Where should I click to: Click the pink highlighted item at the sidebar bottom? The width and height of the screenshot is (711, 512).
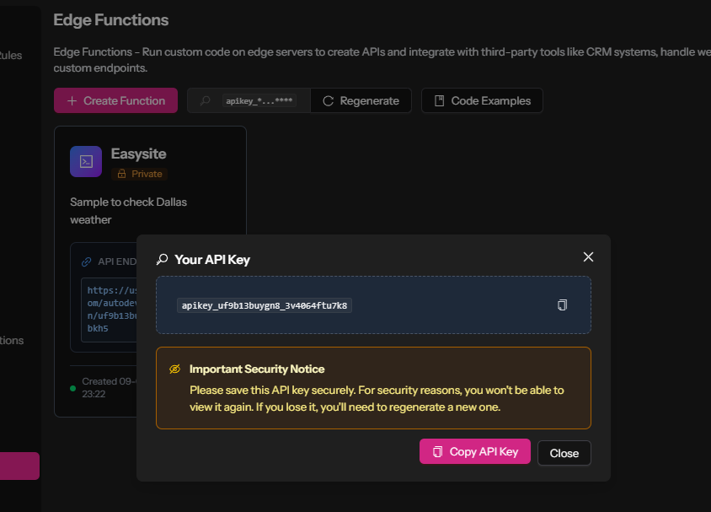click(20, 466)
